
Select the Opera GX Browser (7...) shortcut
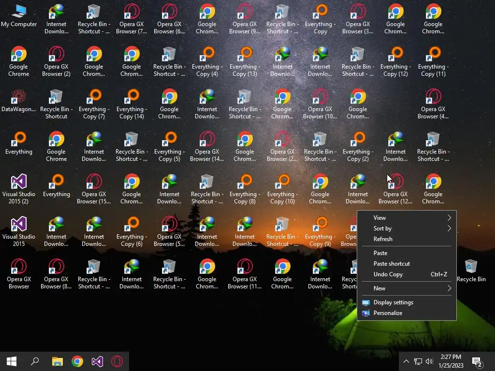[x=131, y=19]
